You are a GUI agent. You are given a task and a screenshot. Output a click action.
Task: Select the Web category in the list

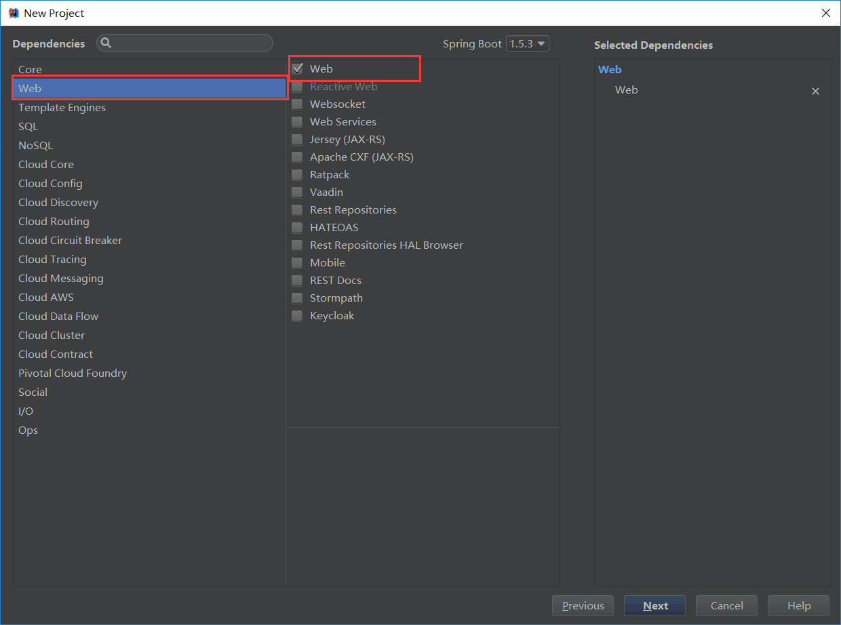(149, 88)
